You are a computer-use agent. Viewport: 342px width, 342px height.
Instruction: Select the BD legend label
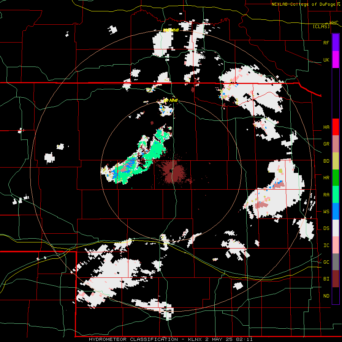pos(326,161)
